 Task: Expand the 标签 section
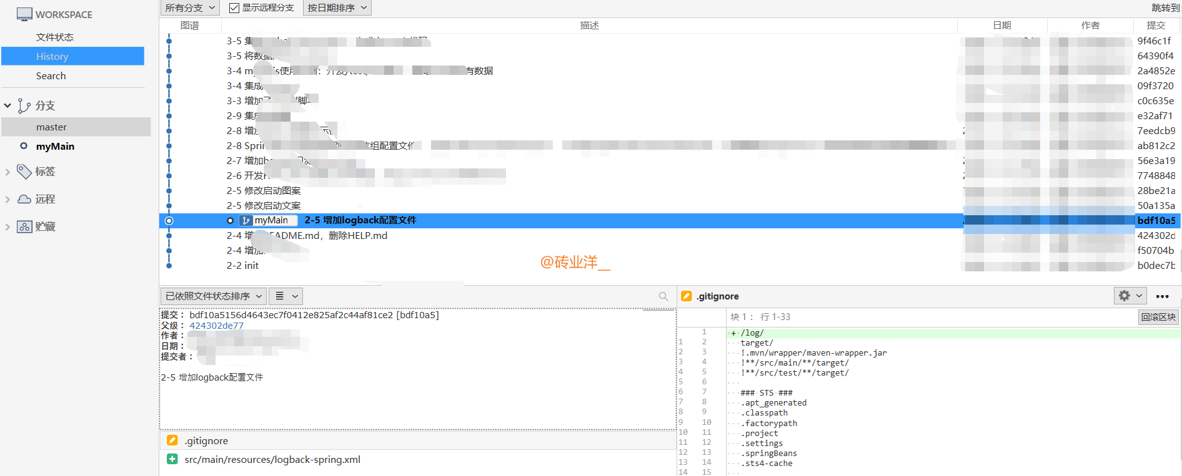click(7, 172)
